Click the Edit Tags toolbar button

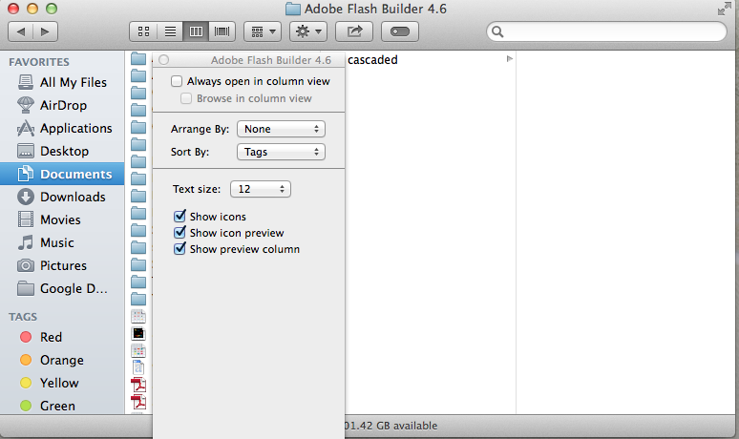click(x=400, y=31)
